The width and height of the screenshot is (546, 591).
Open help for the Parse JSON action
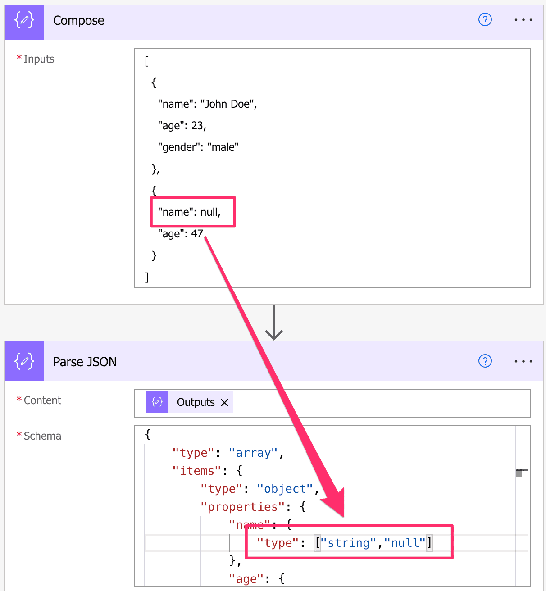point(485,361)
